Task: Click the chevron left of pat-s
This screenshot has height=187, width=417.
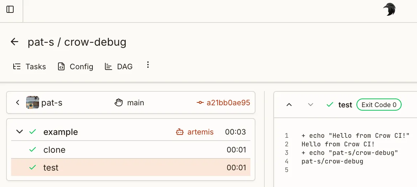Action: click(18, 103)
